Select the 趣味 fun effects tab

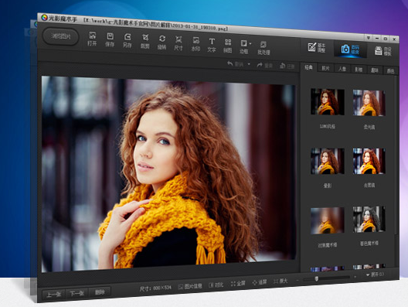point(375,70)
